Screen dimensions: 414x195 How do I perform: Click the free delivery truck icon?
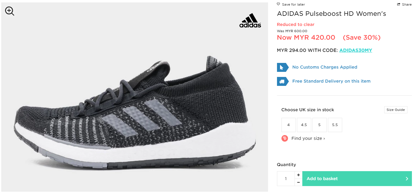pyautogui.click(x=282, y=81)
